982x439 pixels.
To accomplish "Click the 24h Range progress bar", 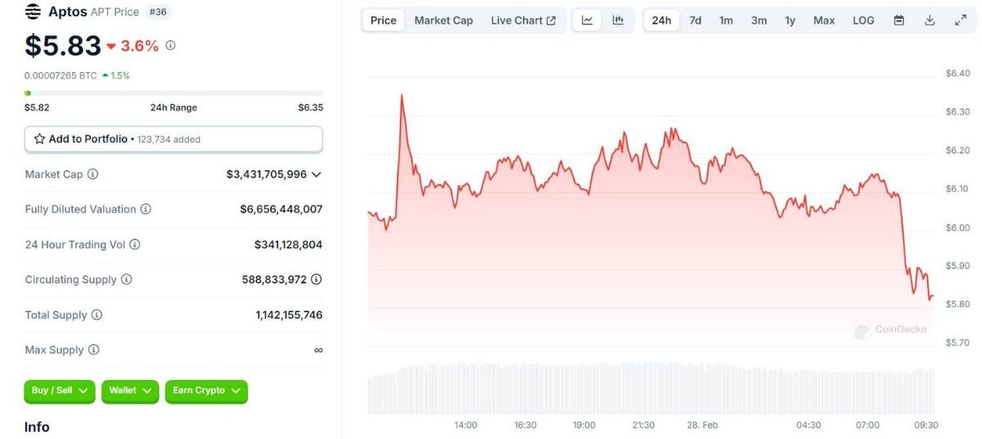I will coord(173,93).
